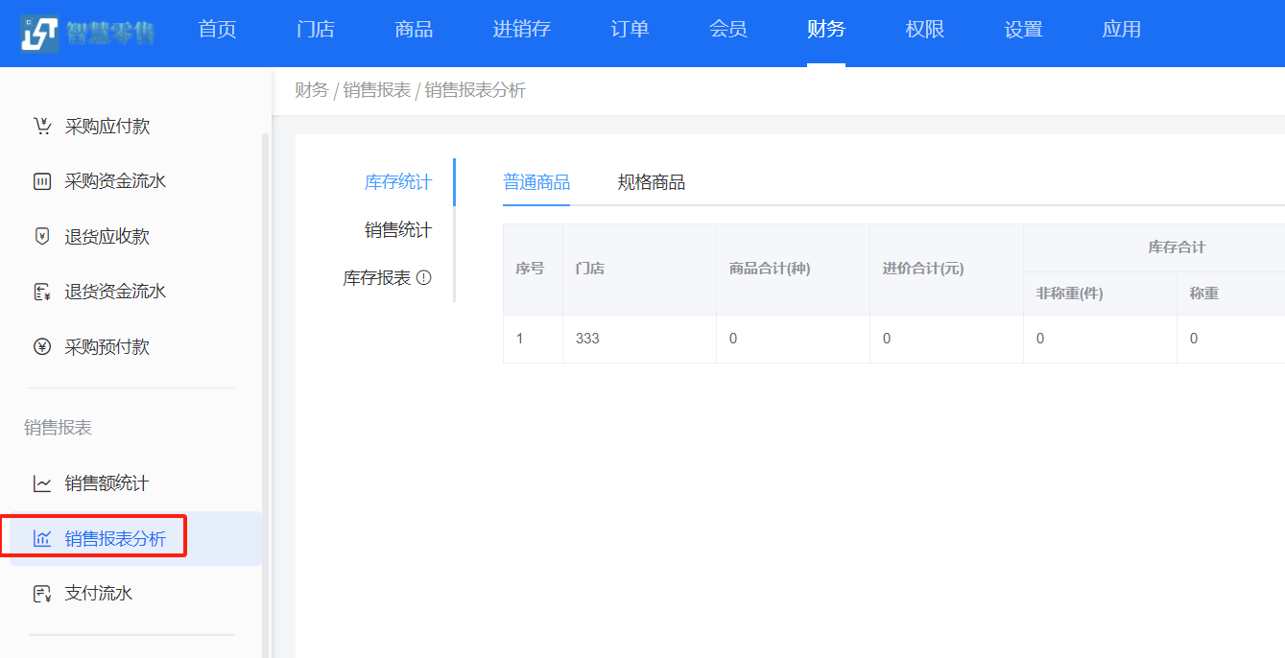1285x658 pixels.
Task: Switch to the 普通商品 tab
Action: click(x=536, y=182)
